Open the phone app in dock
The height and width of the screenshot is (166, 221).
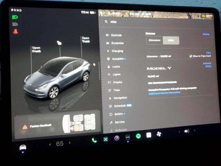point(94,140)
